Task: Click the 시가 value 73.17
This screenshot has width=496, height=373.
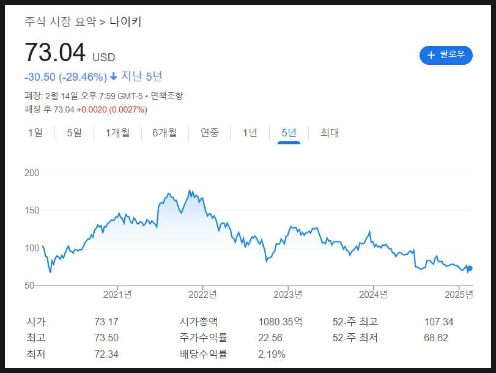Action: click(x=106, y=322)
